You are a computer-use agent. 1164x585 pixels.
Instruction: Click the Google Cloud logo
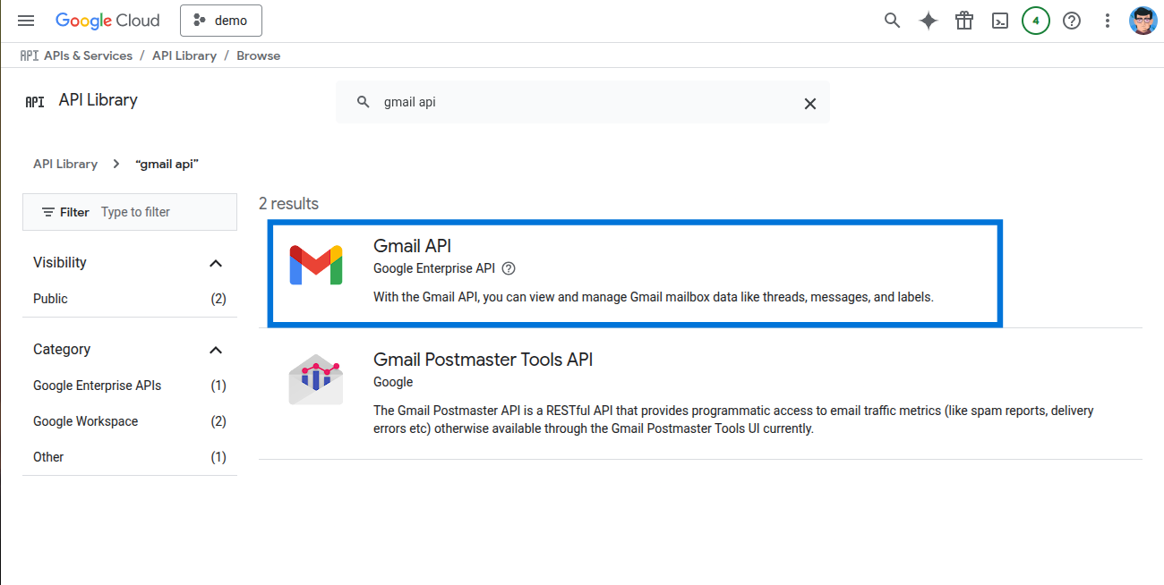[107, 21]
